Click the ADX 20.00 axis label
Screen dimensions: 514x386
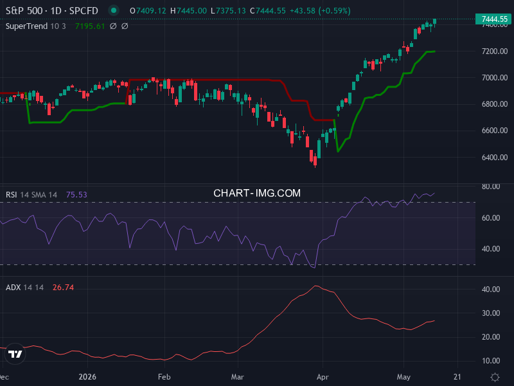(491, 337)
